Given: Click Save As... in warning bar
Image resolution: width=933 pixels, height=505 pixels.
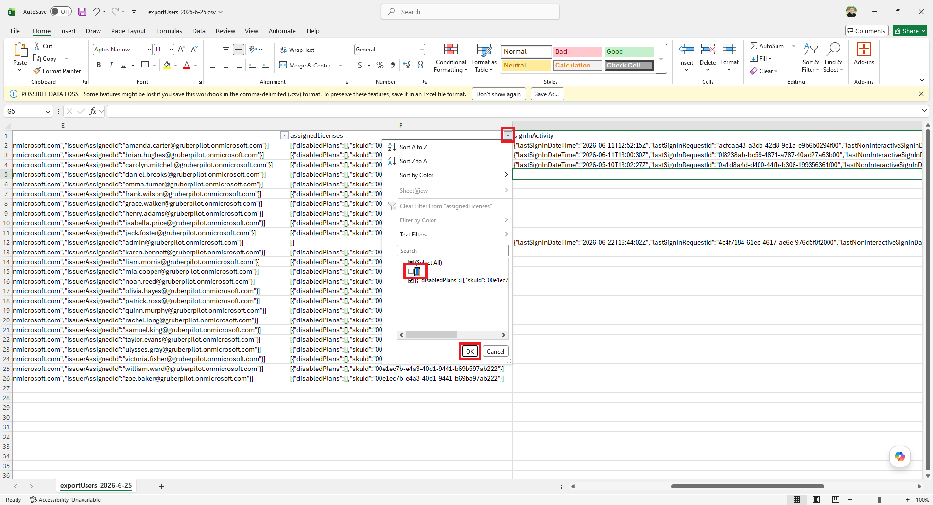Looking at the screenshot, I should coord(547,94).
